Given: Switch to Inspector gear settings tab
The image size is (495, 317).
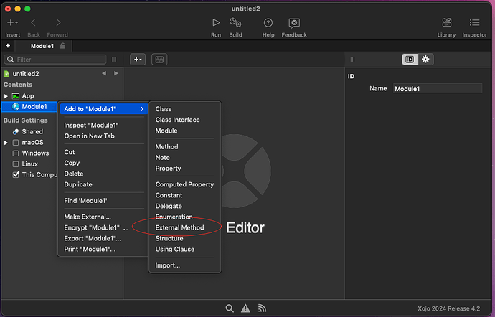Looking at the screenshot, I should (x=425, y=60).
